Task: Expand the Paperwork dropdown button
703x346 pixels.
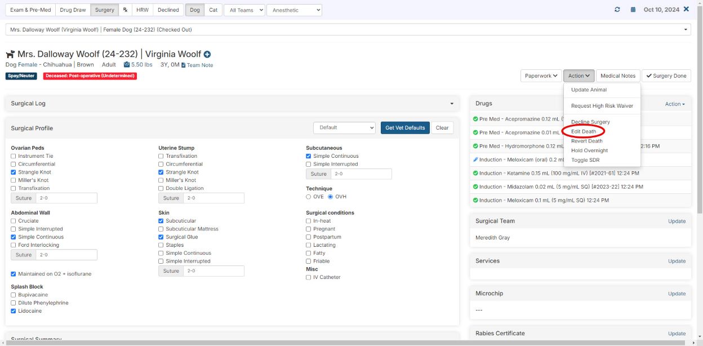Action: point(541,76)
